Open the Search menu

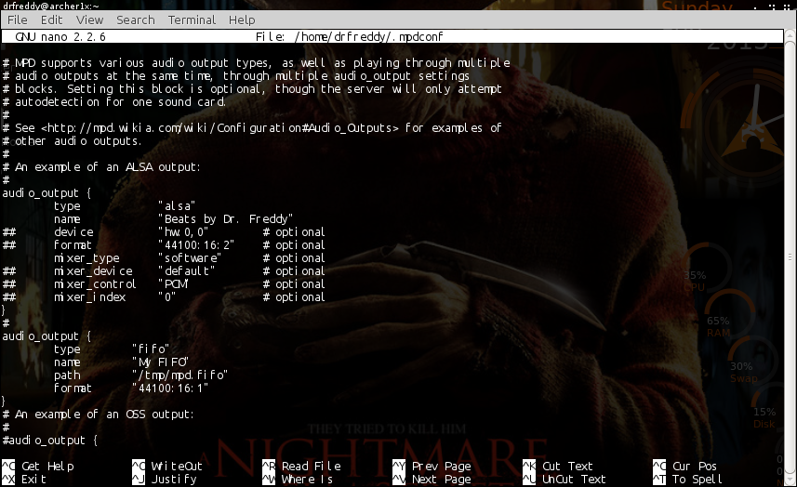coord(135,20)
